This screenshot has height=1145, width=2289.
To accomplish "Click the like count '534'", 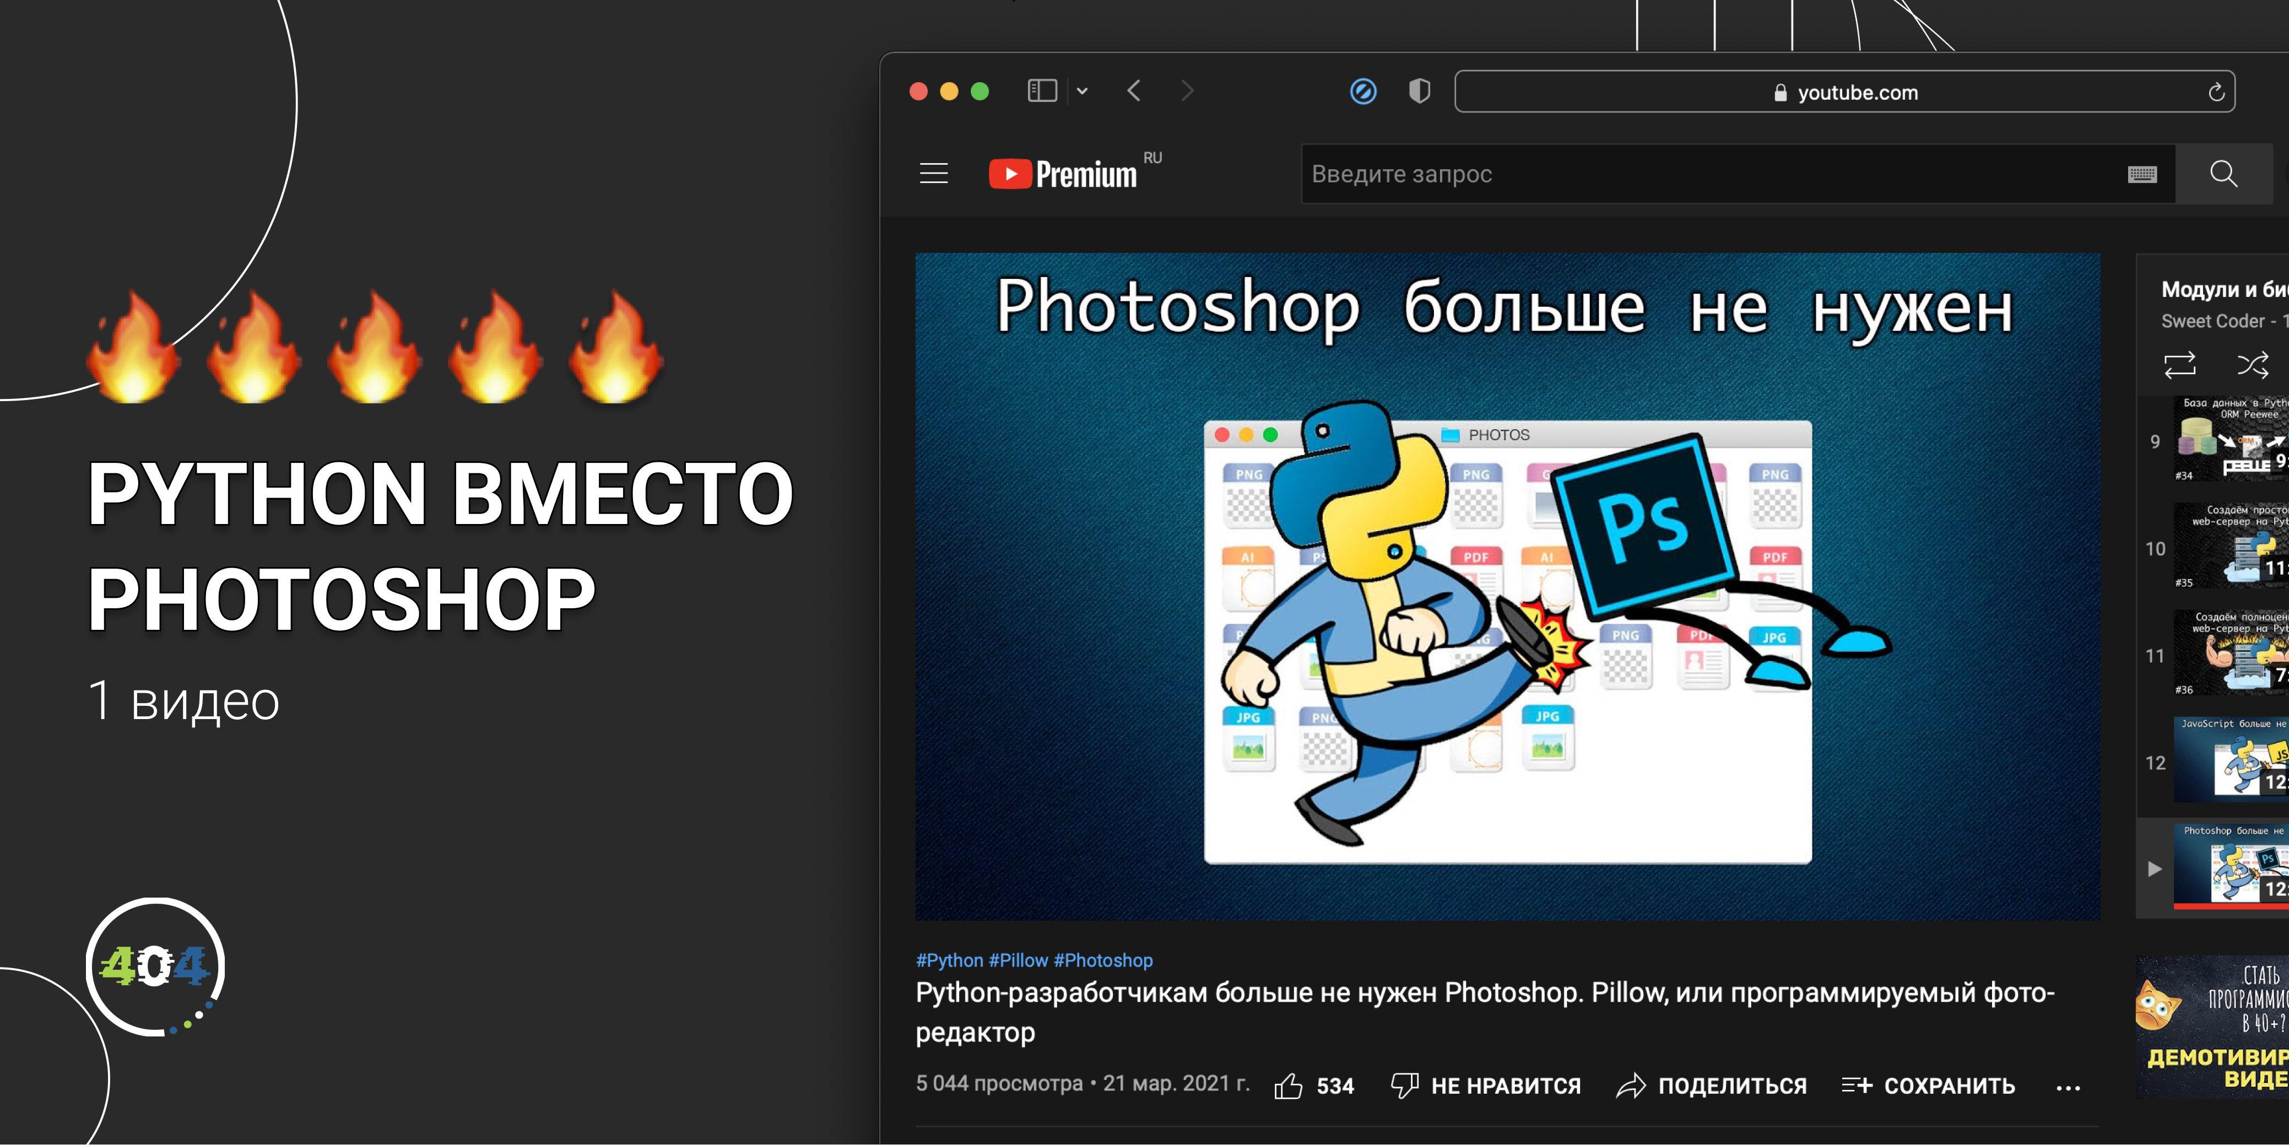I will 1335,1087.
